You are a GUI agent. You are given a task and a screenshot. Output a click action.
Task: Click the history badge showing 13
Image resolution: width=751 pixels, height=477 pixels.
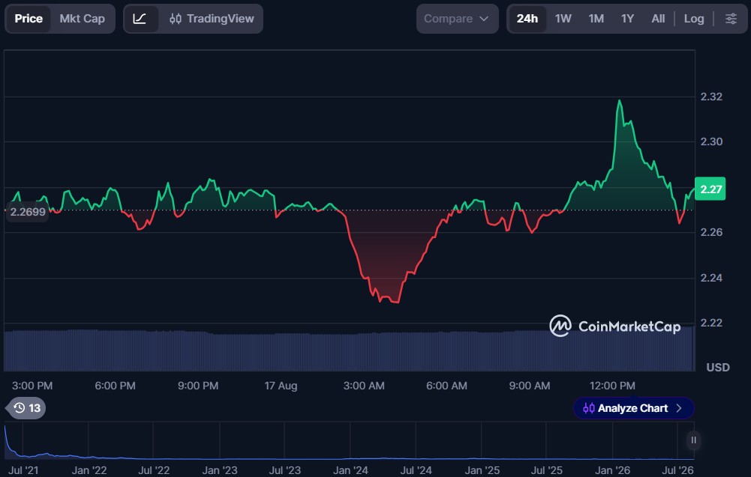pyautogui.click(x=26, y=408)
